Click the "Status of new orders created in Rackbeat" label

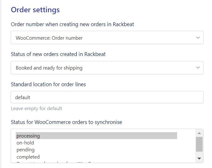58,54
